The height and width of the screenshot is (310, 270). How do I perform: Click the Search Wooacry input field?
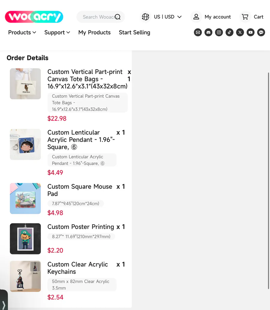pos(97,17)
